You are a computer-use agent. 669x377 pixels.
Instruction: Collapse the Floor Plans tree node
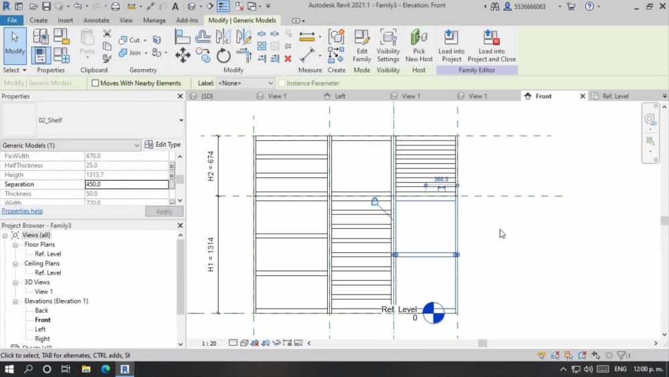15,245
